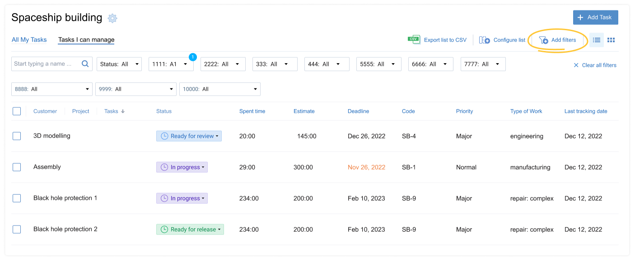Screen dimensions: 635x262
Task: Switch to list view icon
Action: click(x=597, y=40)
